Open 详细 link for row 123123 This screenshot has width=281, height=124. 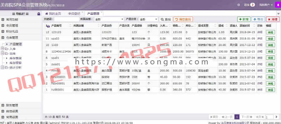tap(260, 32)
